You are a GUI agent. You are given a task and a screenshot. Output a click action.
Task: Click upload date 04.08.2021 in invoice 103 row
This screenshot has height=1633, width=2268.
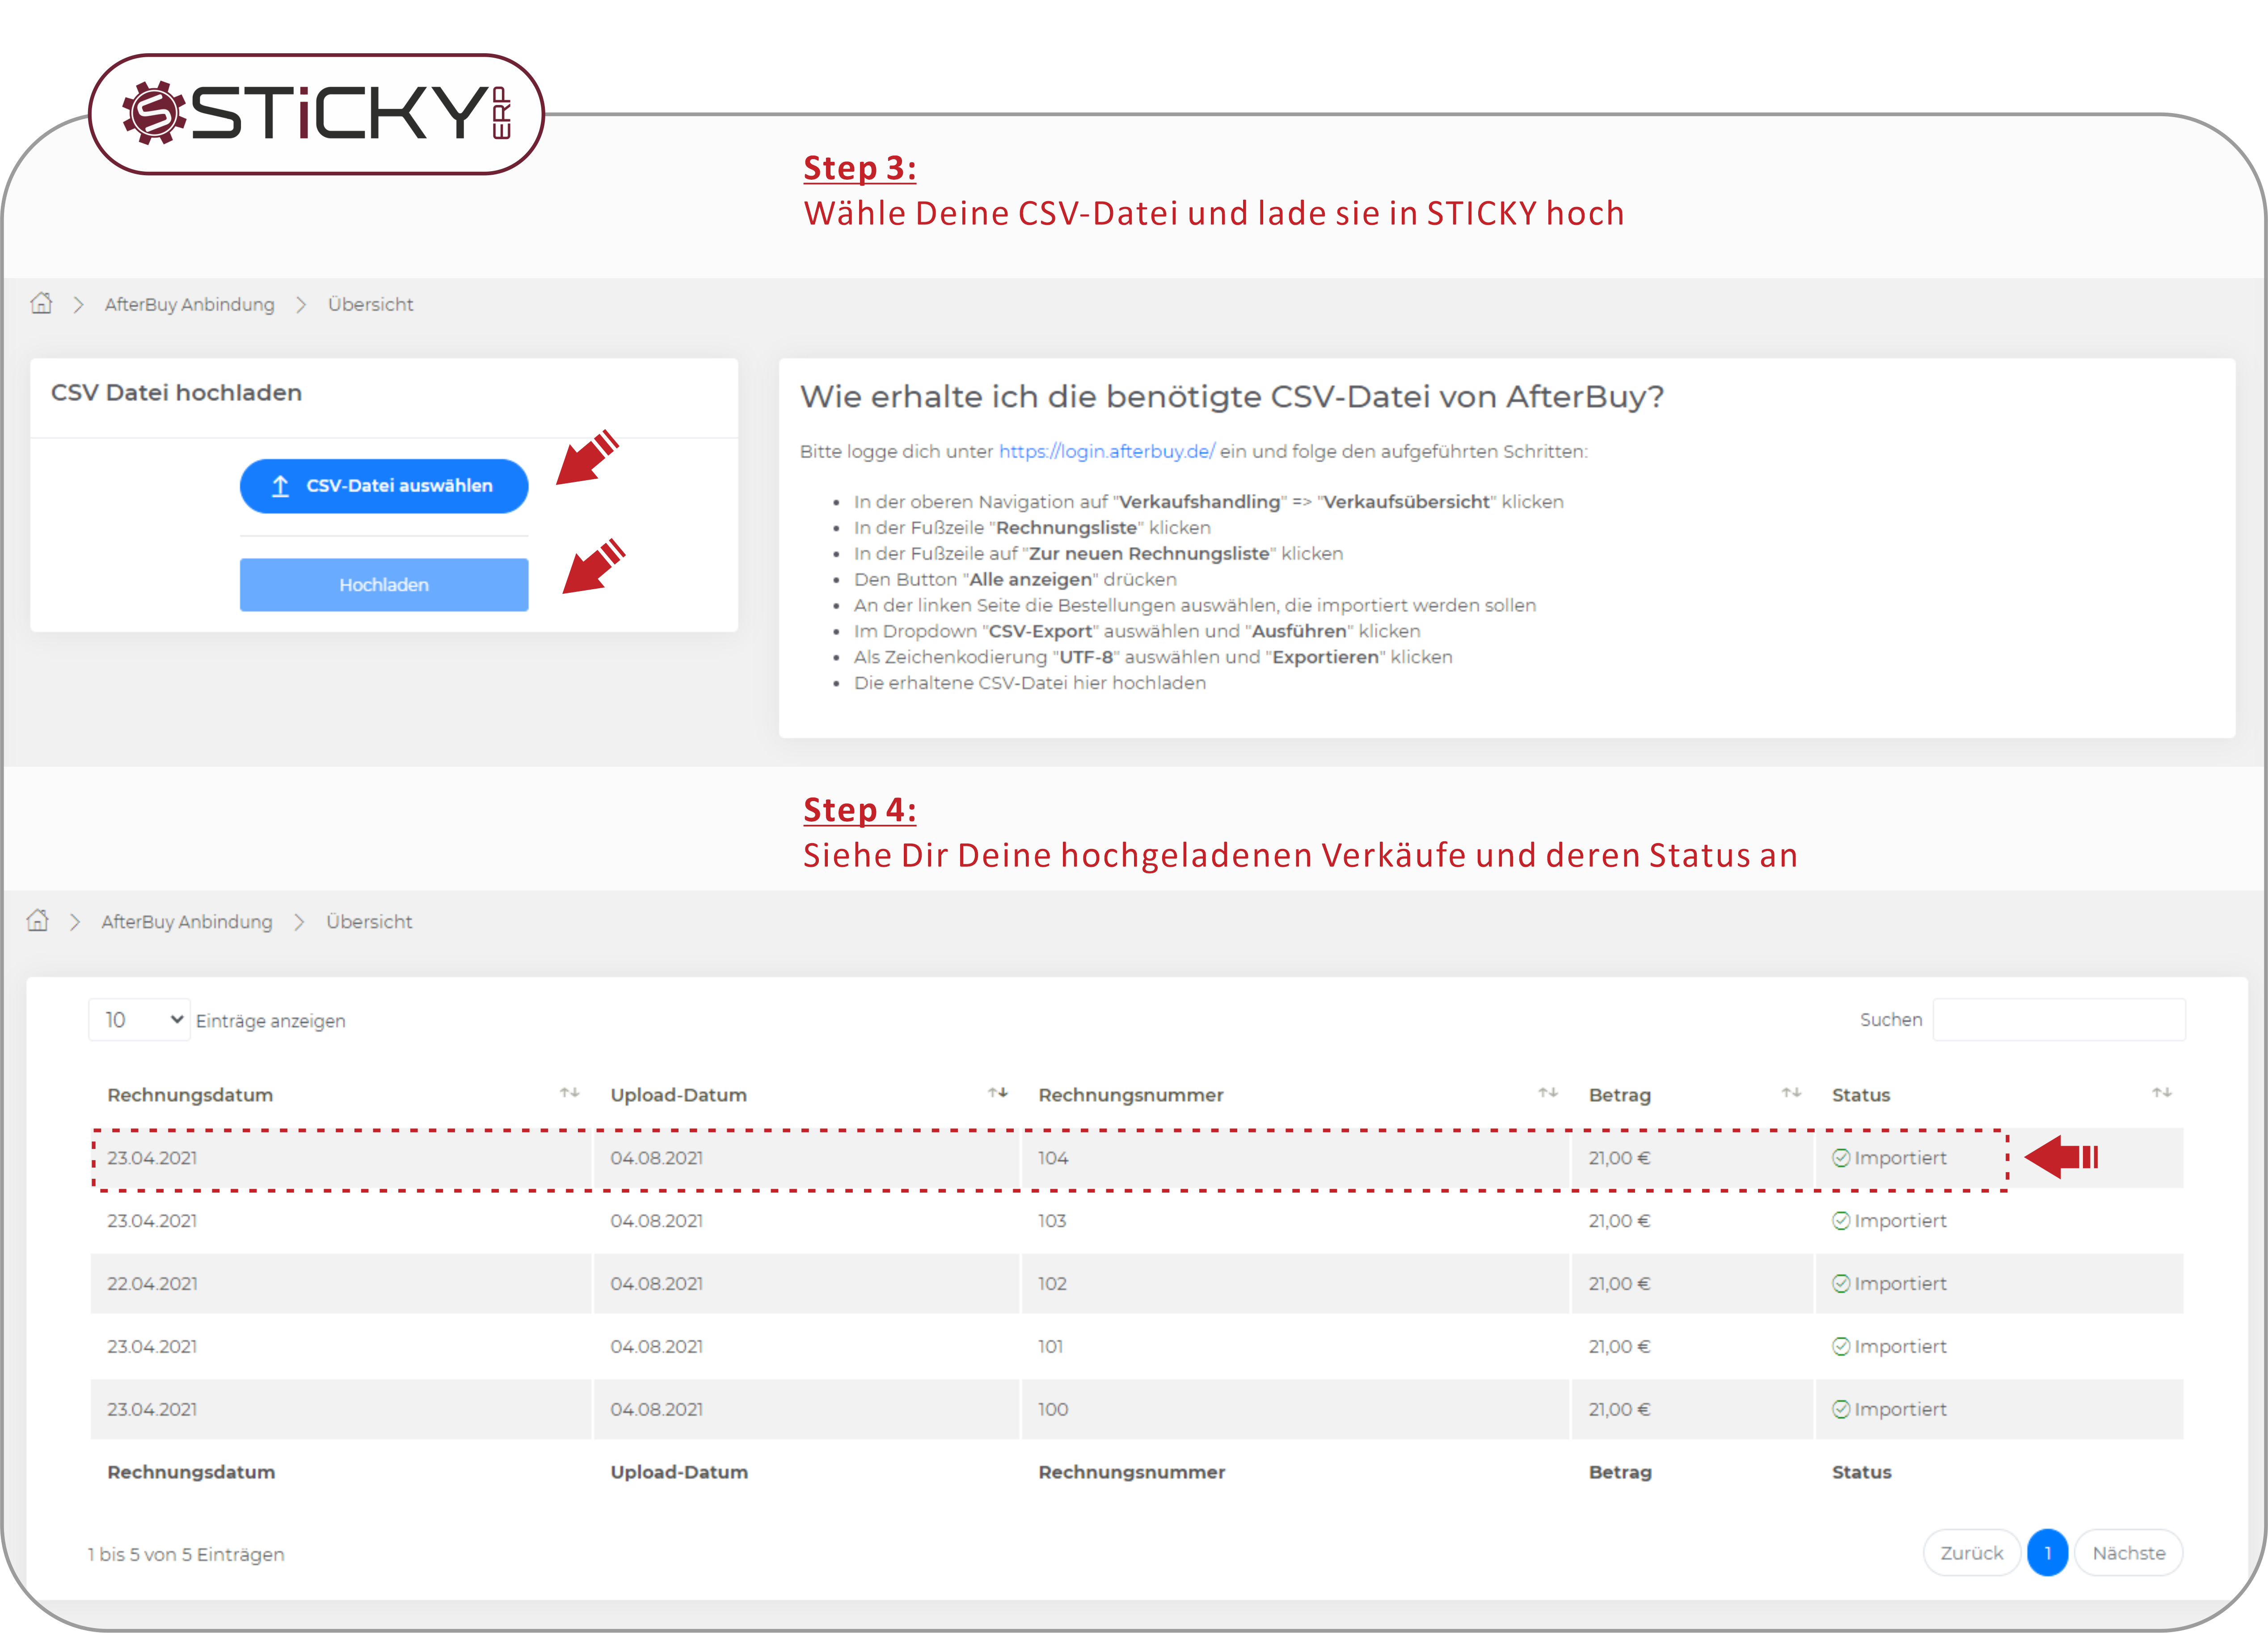(657, 1221)
